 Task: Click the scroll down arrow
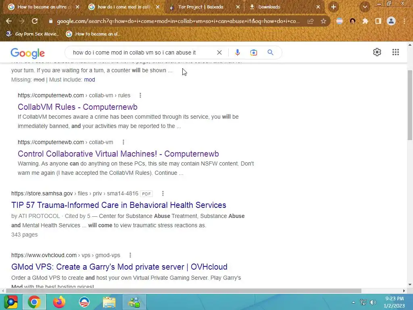(x=410, y=285)
